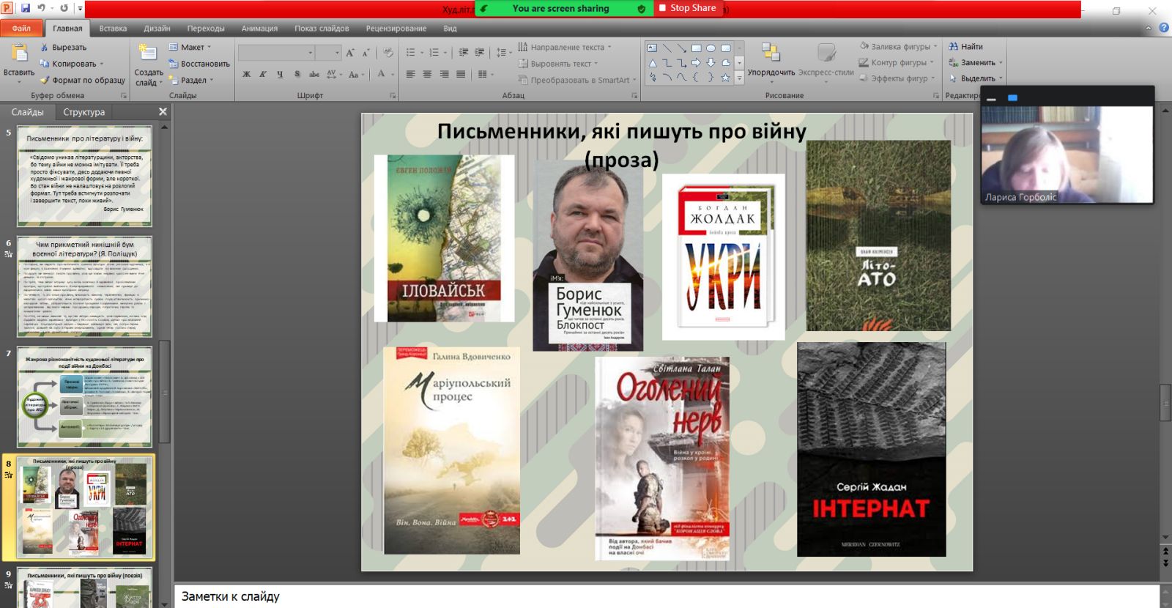Screen dimensions: 1172x608
Task: Create a new slide with Создать слайд
Action: pos(148,53)
